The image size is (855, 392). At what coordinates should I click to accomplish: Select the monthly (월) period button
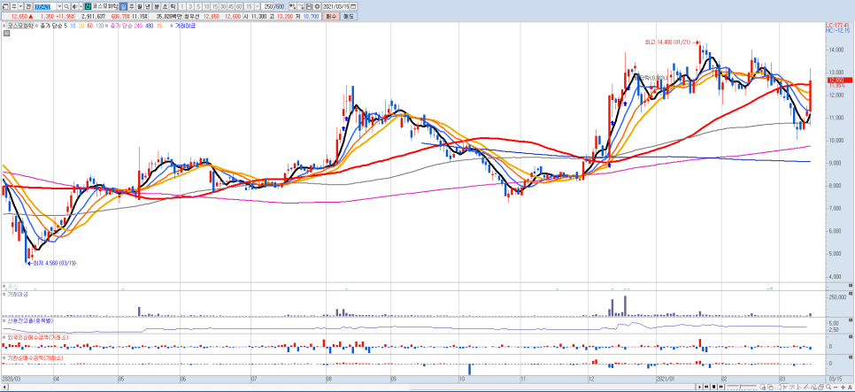click(x=139, y=6)
